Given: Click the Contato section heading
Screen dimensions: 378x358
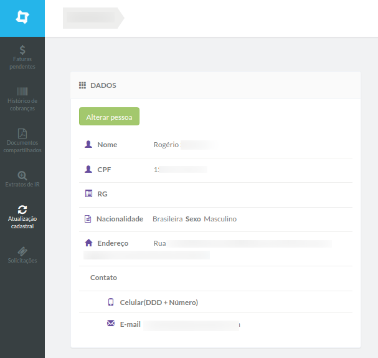Looking at the screenshot, I should coord(103,278).
